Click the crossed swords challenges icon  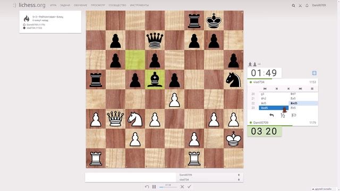coord(300,6)
